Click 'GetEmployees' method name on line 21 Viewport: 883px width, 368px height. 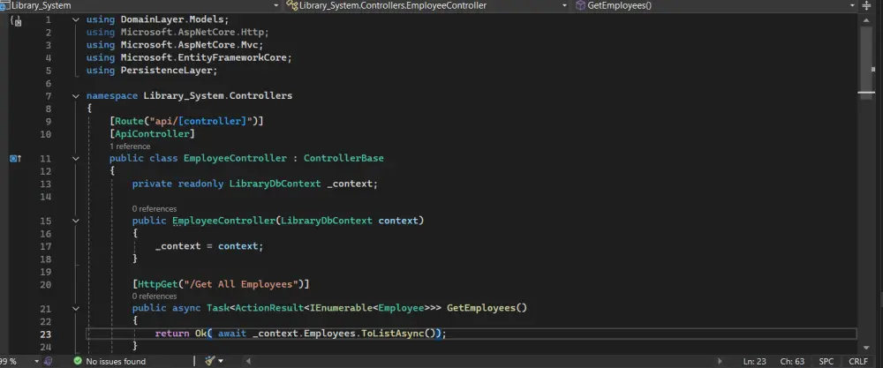pos(481,308)
